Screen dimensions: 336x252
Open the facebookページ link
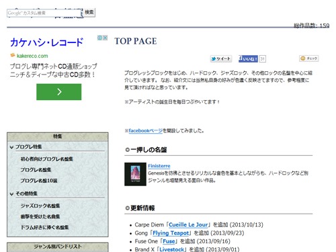coord(146,130)
